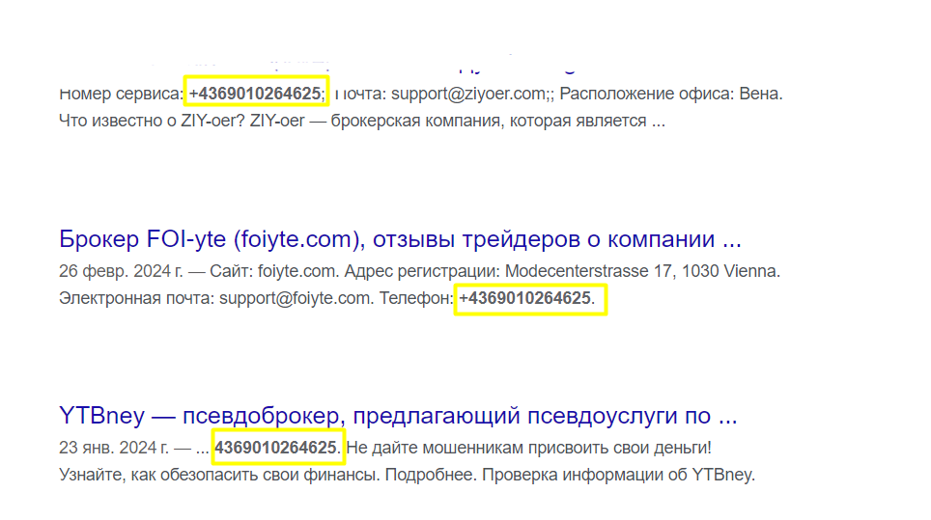
Task: Select phone number in ZIY-oer snippet after Номер сервиса
Action: tap(255, 94)
